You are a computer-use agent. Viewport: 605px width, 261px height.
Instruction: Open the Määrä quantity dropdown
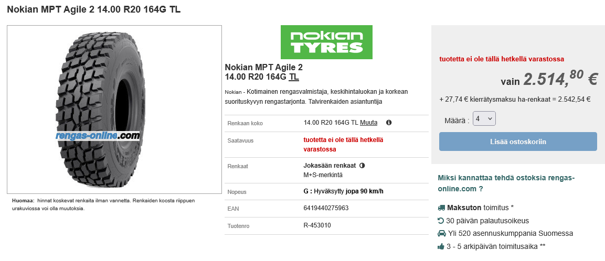tap(484, 118)
